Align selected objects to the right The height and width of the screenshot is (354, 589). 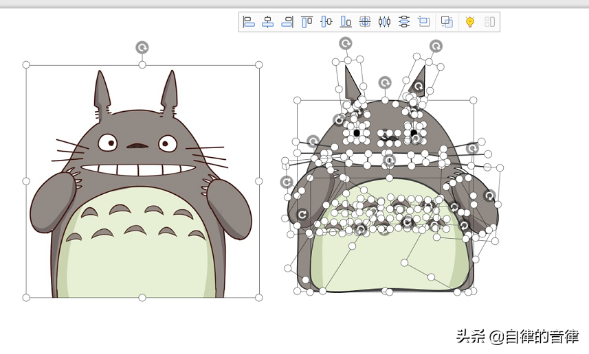click(x=287, y=22)
